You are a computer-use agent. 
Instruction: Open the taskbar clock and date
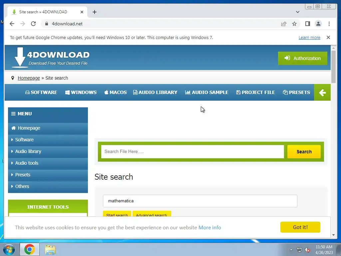[x=324, y=250]
